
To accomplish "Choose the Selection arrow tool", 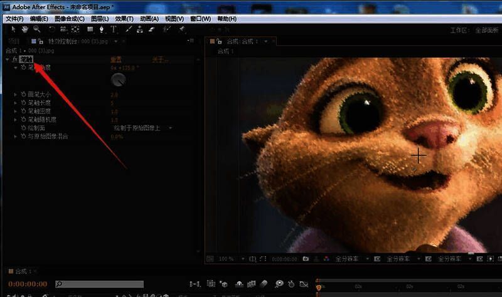I will coord(14,29).
